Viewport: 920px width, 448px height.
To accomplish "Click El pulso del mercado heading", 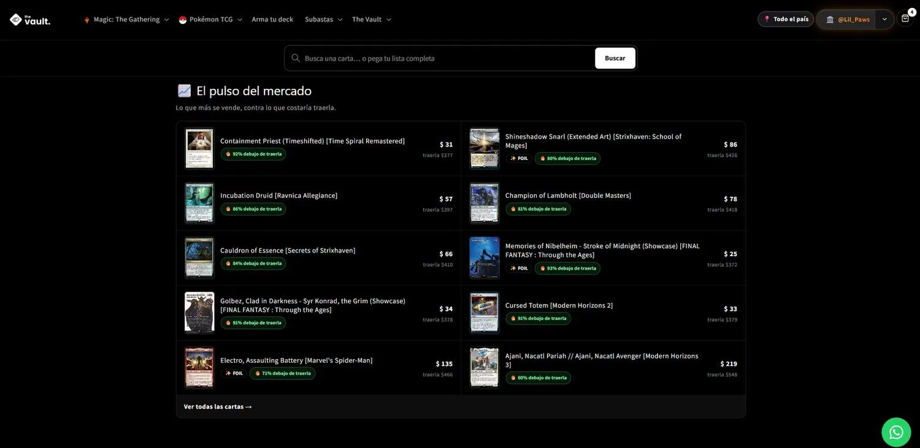I will click(254, 91).
